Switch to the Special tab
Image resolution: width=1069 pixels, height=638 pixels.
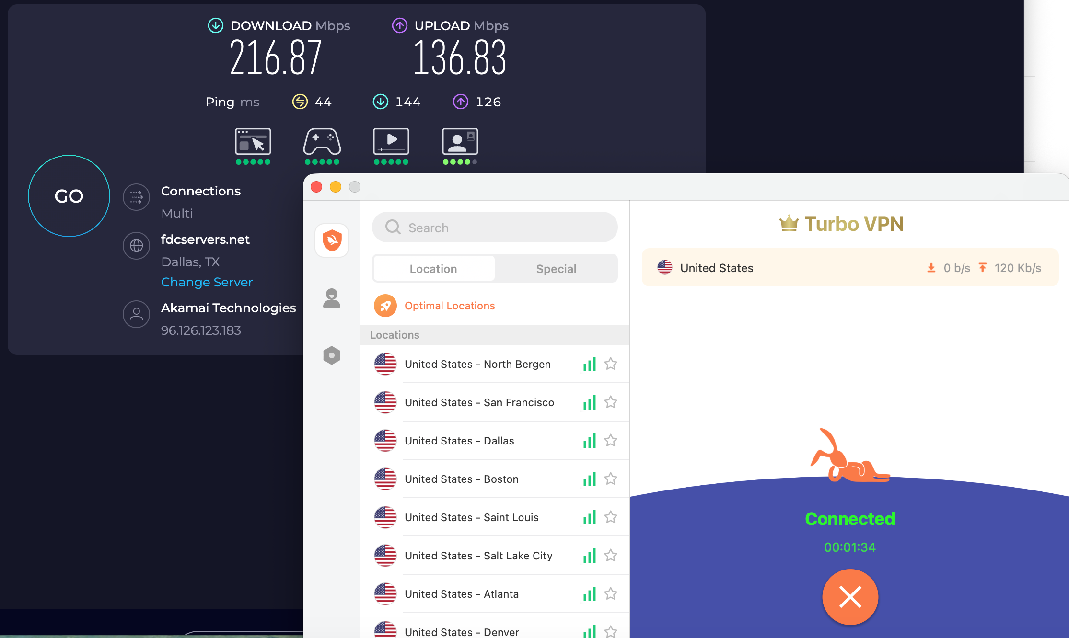click(556, 269)
